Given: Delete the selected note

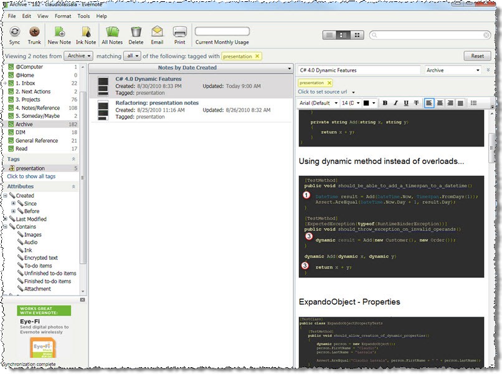Looking at the screenshot, I should [x=136, y=36].
